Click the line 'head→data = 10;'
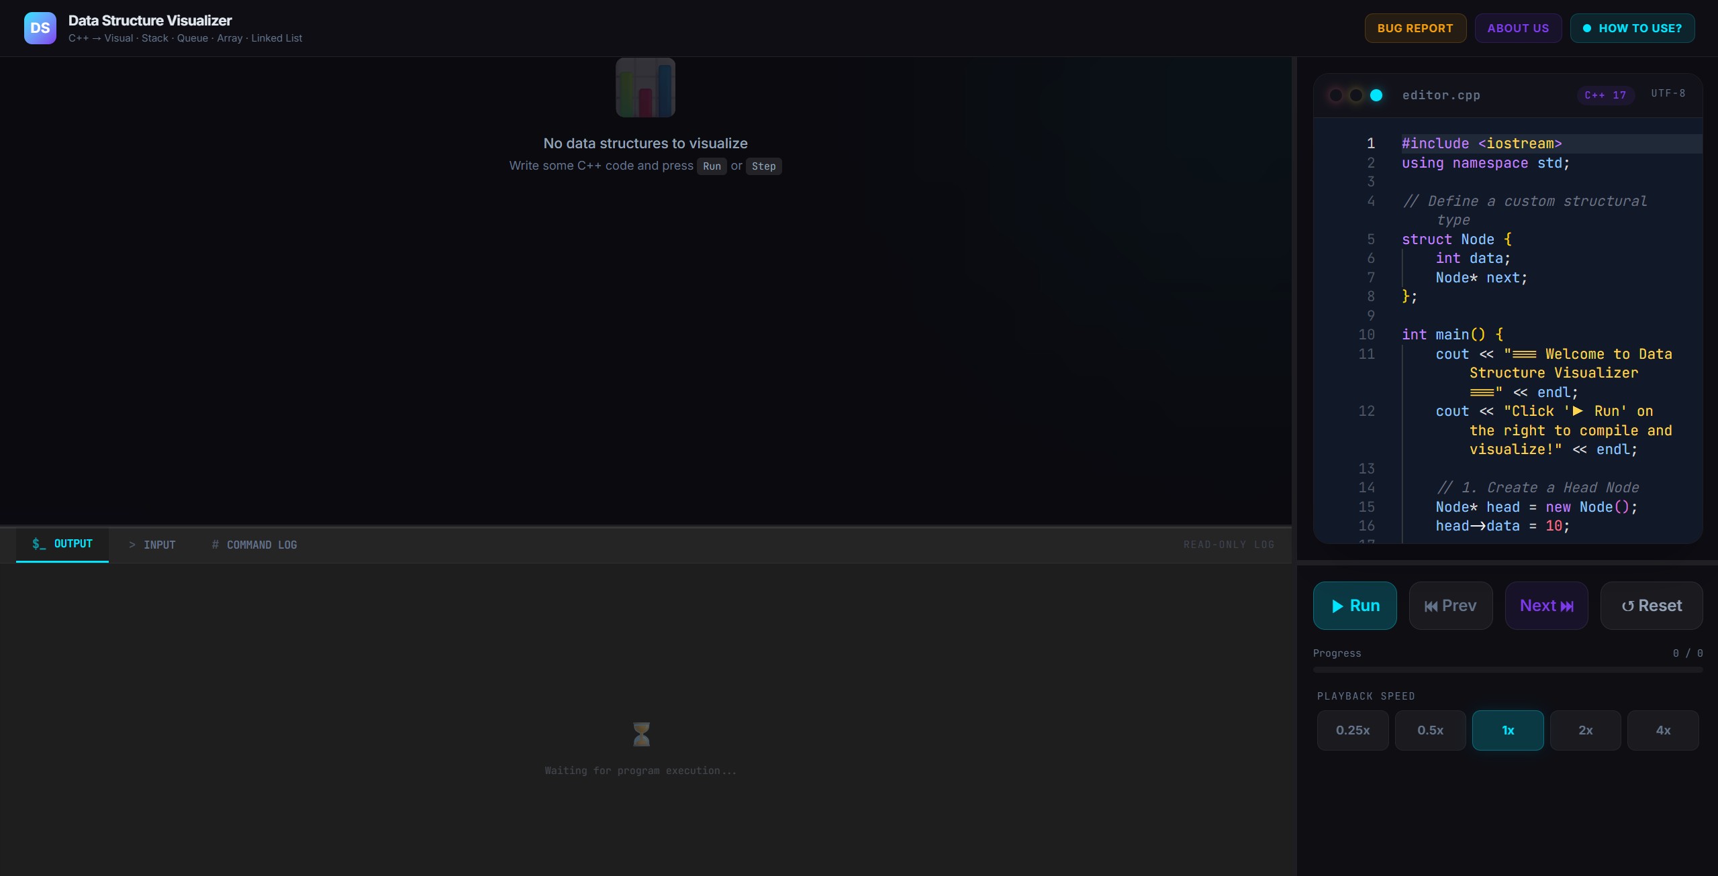The height and width of the screenshot is (876, 1718). coord(1502,526)
